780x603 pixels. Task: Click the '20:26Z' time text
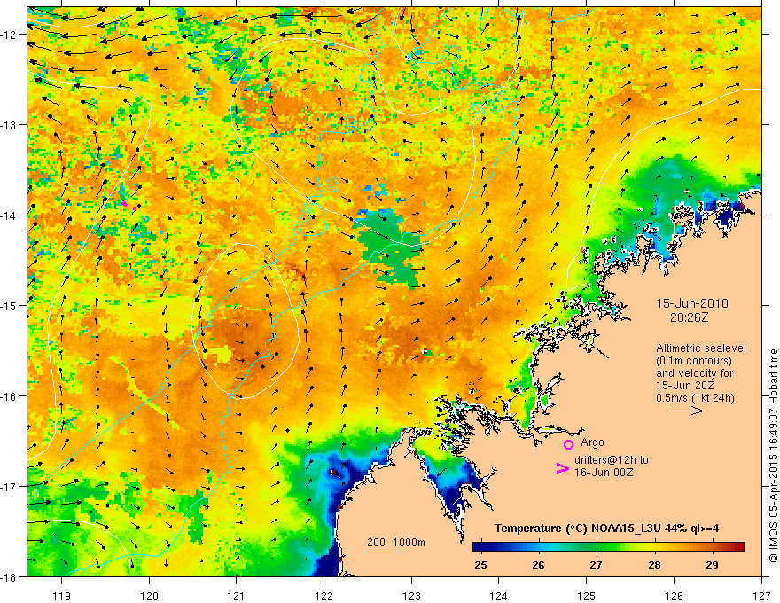coord(689,317)
